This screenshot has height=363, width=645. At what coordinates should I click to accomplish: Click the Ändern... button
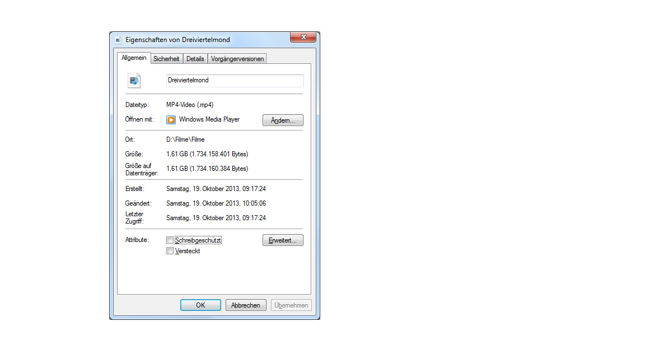[x=283, y=120]
